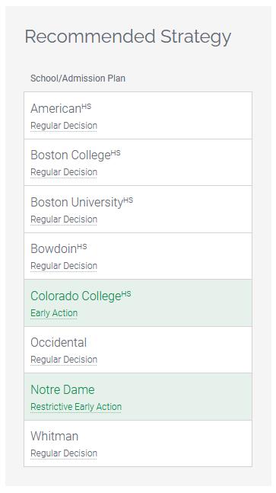Click the School/Admission Plan column header

(x=78, y=78)
